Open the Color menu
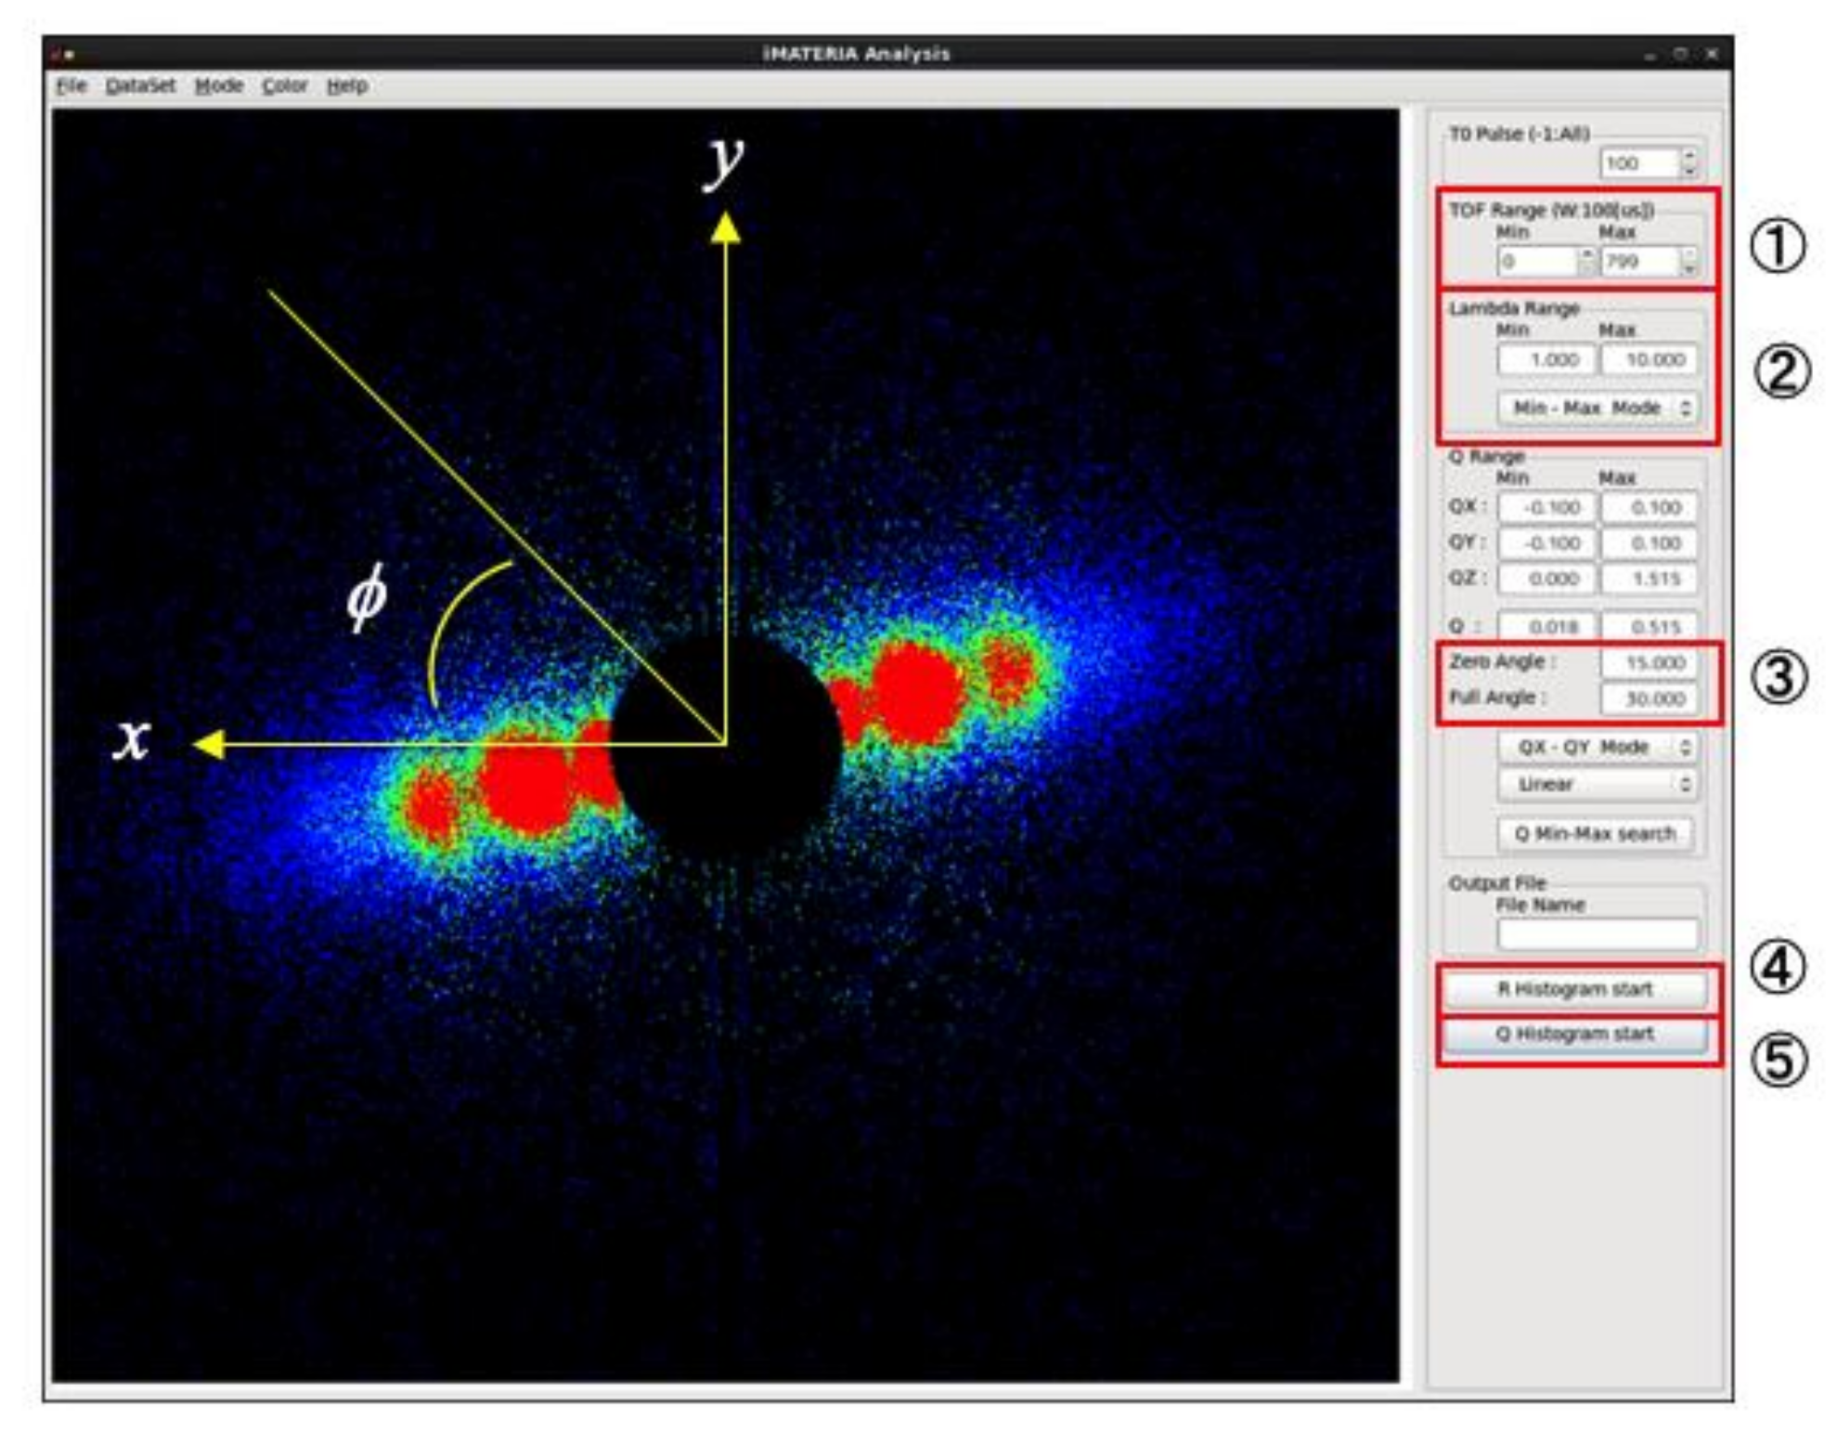This screenshot has width=1838, height=1446. tap(284, 86)
